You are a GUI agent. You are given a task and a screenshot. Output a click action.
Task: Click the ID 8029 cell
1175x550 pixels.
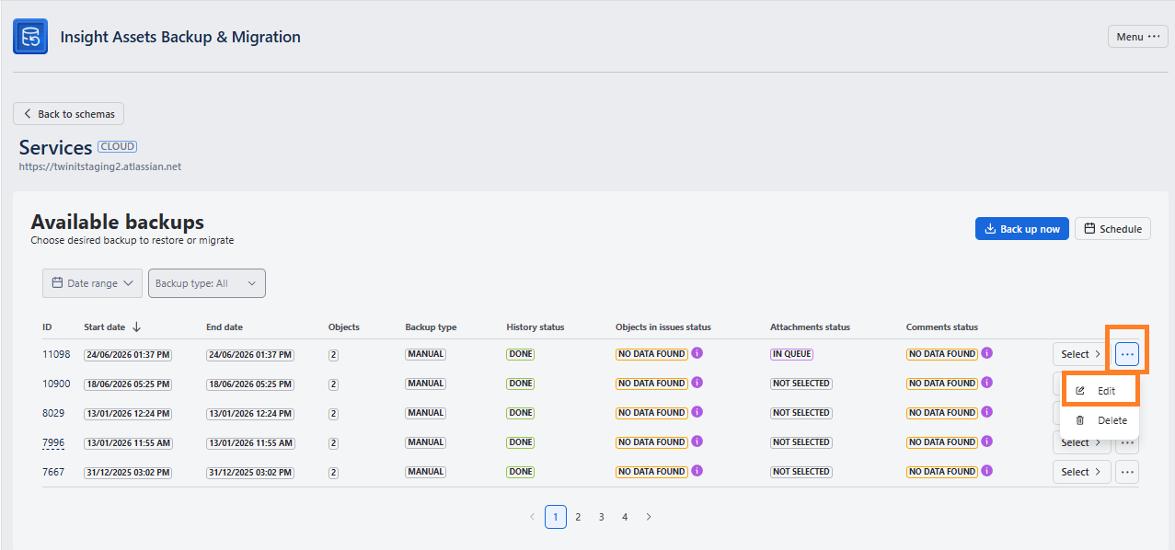coord(53,413)
